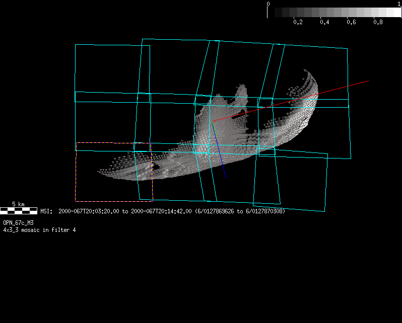
Task: Click the 0.2 tick label on colorbar
Action: pyautogui.click(x=297, y=23)
